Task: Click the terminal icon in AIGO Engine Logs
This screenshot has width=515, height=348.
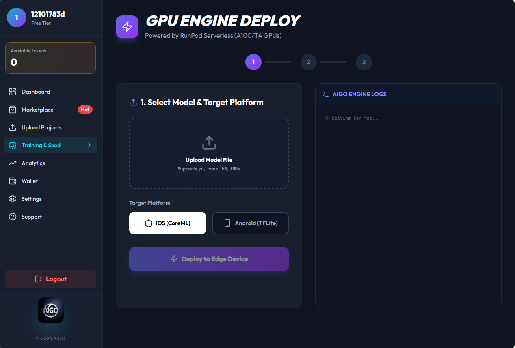Action: 325,94
